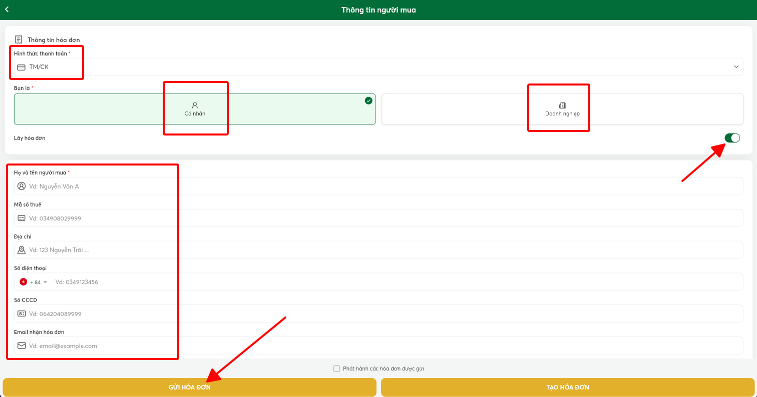The width and height of the screenshot is (757, 397).
Task: Click the TẠO HÓA ĐƠN button
Action: [x=568, y=387]
